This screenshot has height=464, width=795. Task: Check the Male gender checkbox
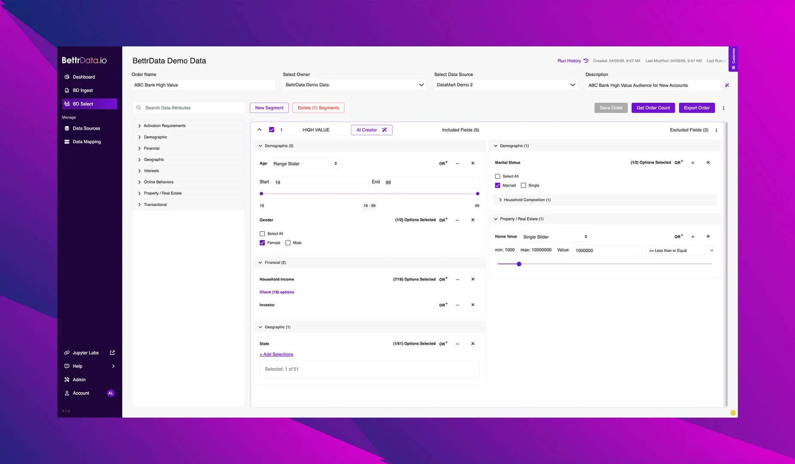(288, 243)
